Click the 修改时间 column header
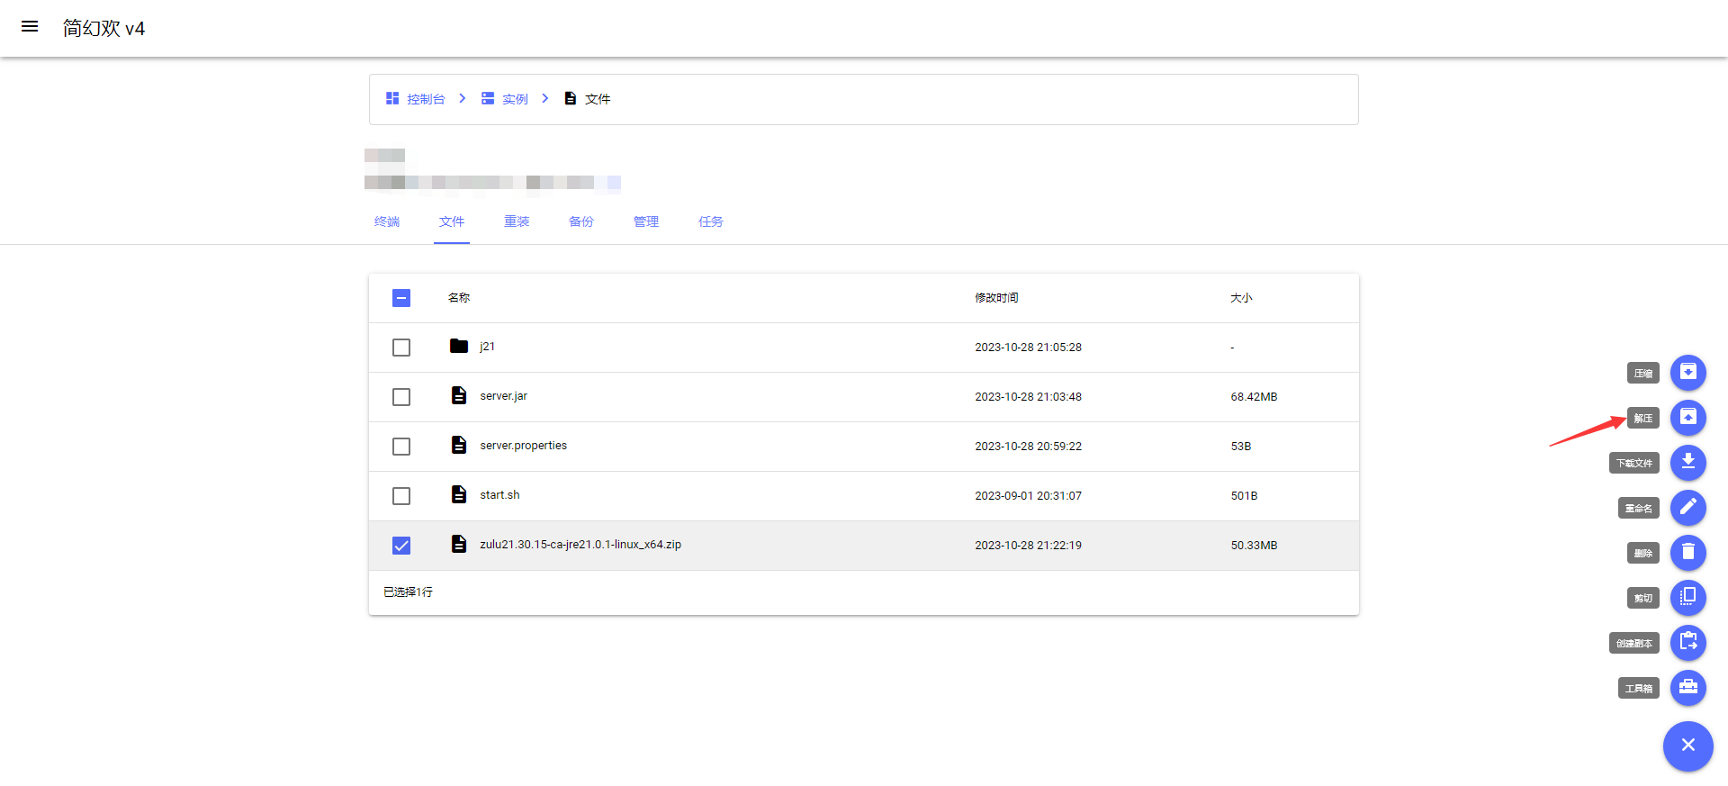1728x786 pixels. click(996, 298)
